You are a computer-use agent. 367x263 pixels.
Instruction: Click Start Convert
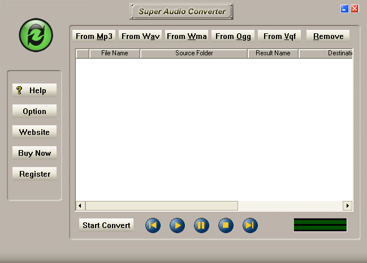[x=106, y=225]
